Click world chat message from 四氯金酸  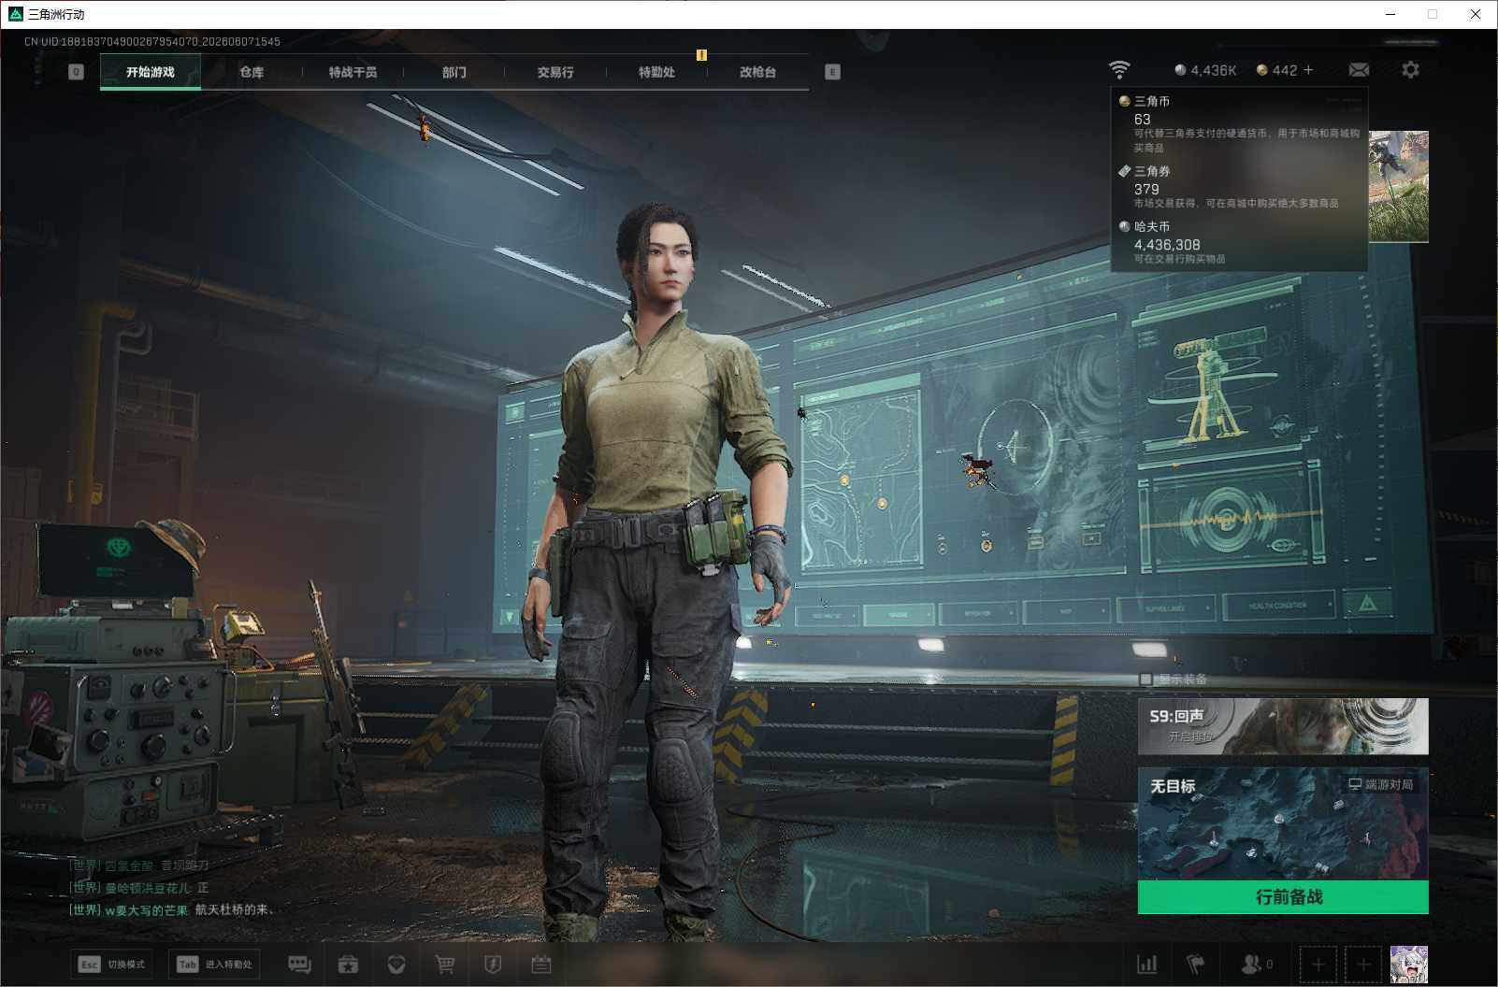pyautogui.click(x=139, y=865)
